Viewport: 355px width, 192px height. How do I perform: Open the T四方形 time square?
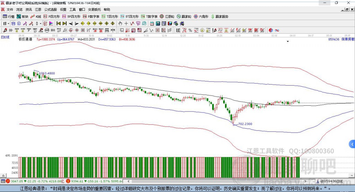110,17
